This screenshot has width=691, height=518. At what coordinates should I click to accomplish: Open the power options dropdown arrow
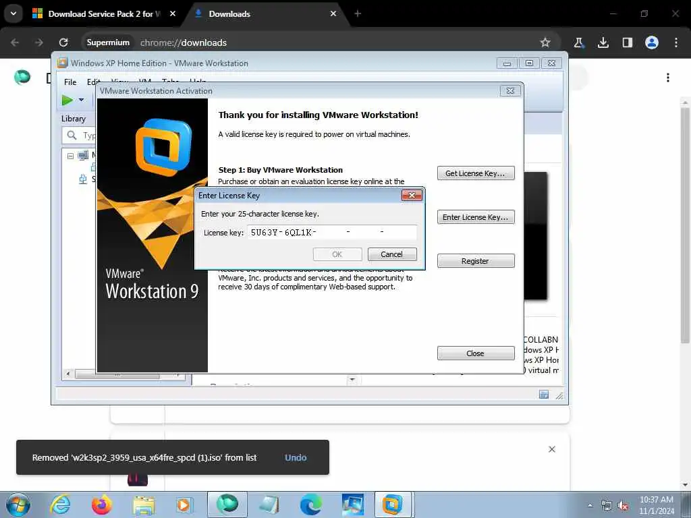[x=82, y=100]
